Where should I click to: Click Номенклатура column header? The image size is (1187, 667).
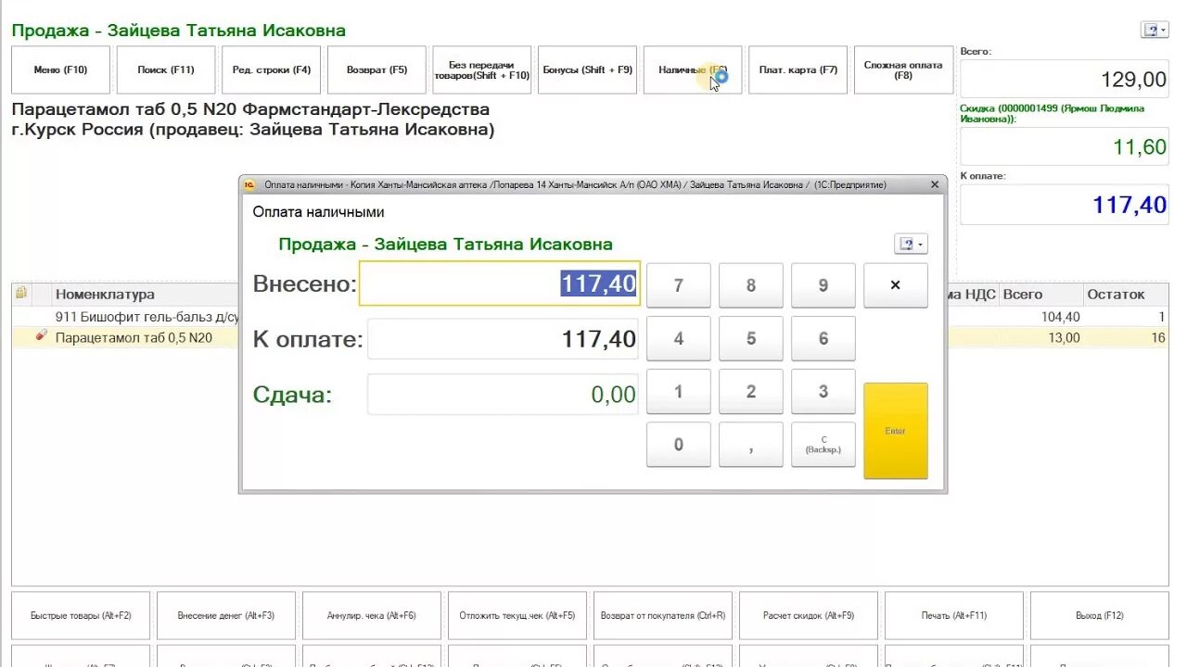(105, 295)
